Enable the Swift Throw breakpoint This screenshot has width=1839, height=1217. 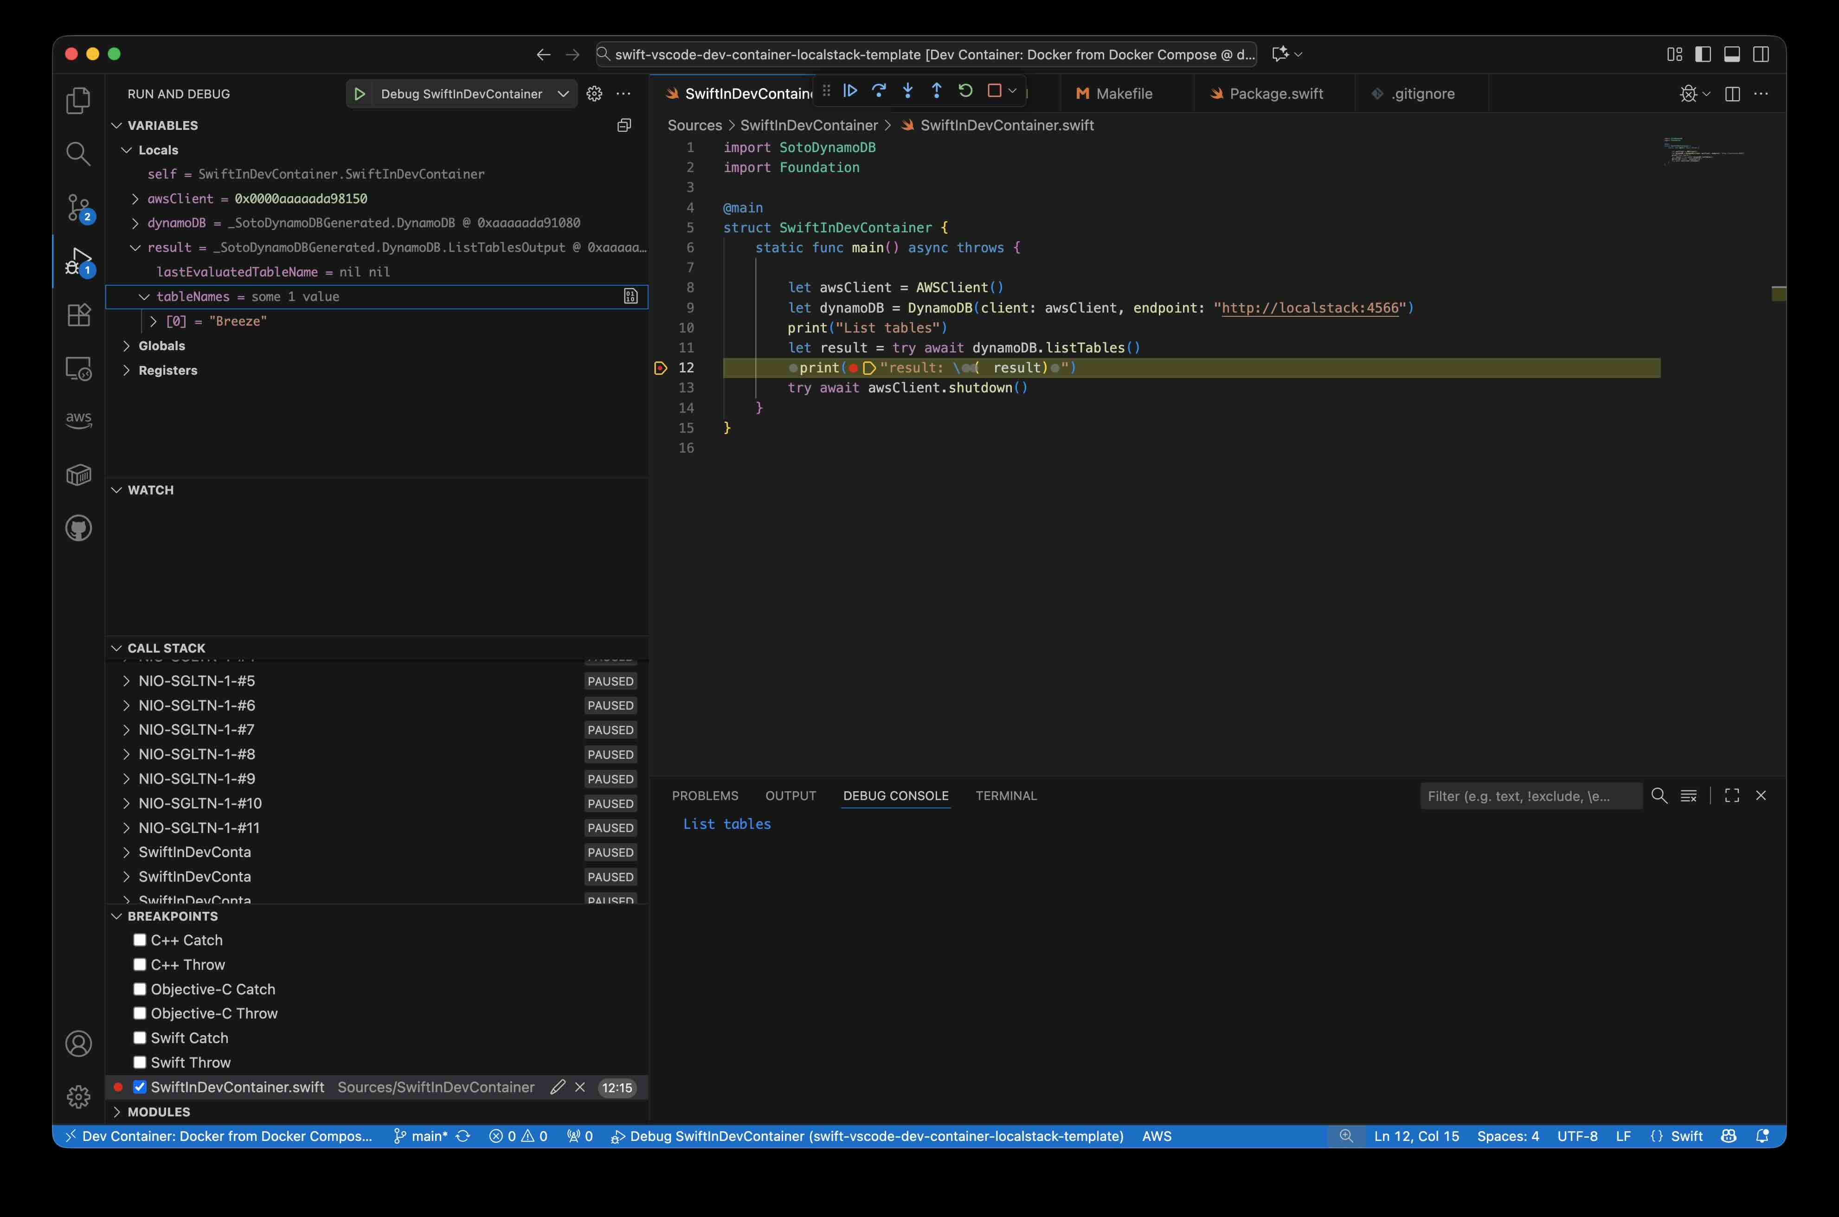140,1062
